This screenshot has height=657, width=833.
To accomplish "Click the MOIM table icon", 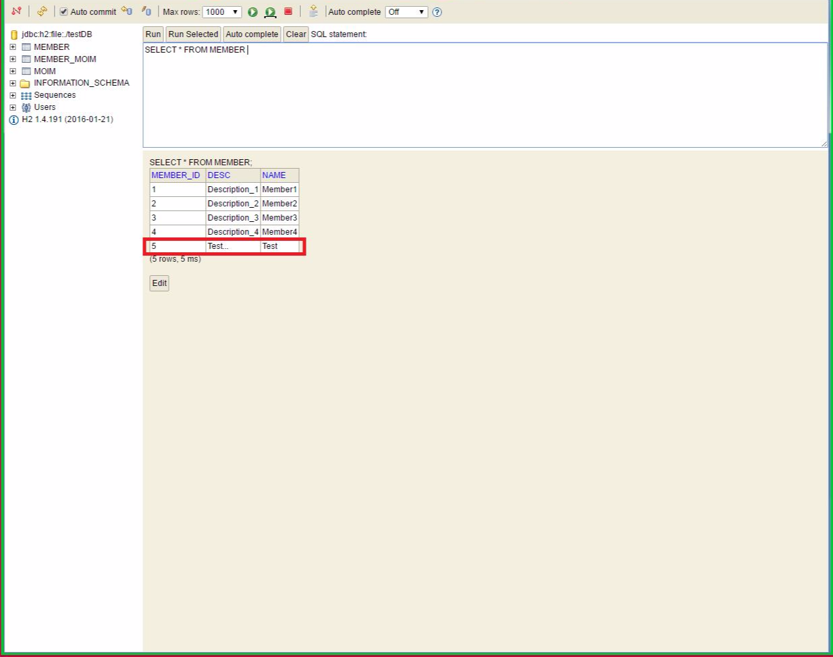I will coord(26,72).
